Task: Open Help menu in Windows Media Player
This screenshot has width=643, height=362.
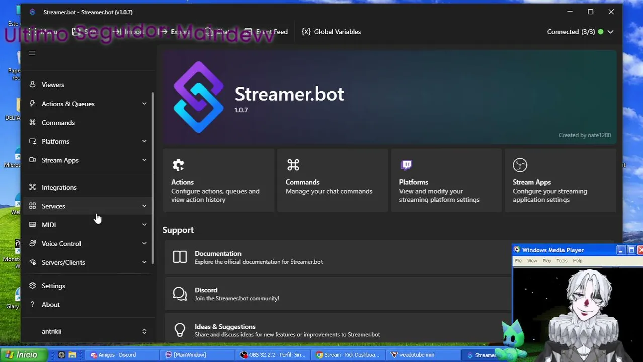Action: pyautogui.click(x=578, y=261)
